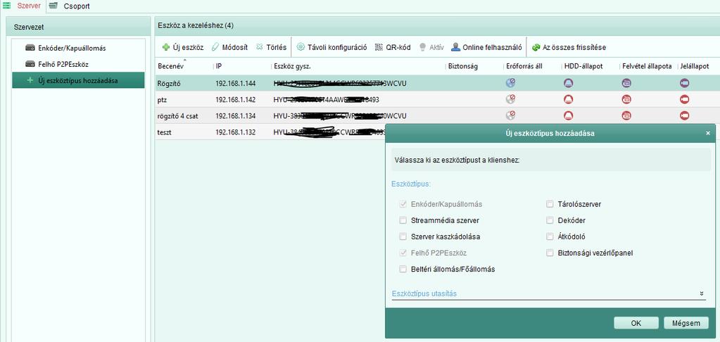
Task: Enable Biztonsági vezérlőpanel checkbox
Action: pyautogui.click(x=550, y=253)
